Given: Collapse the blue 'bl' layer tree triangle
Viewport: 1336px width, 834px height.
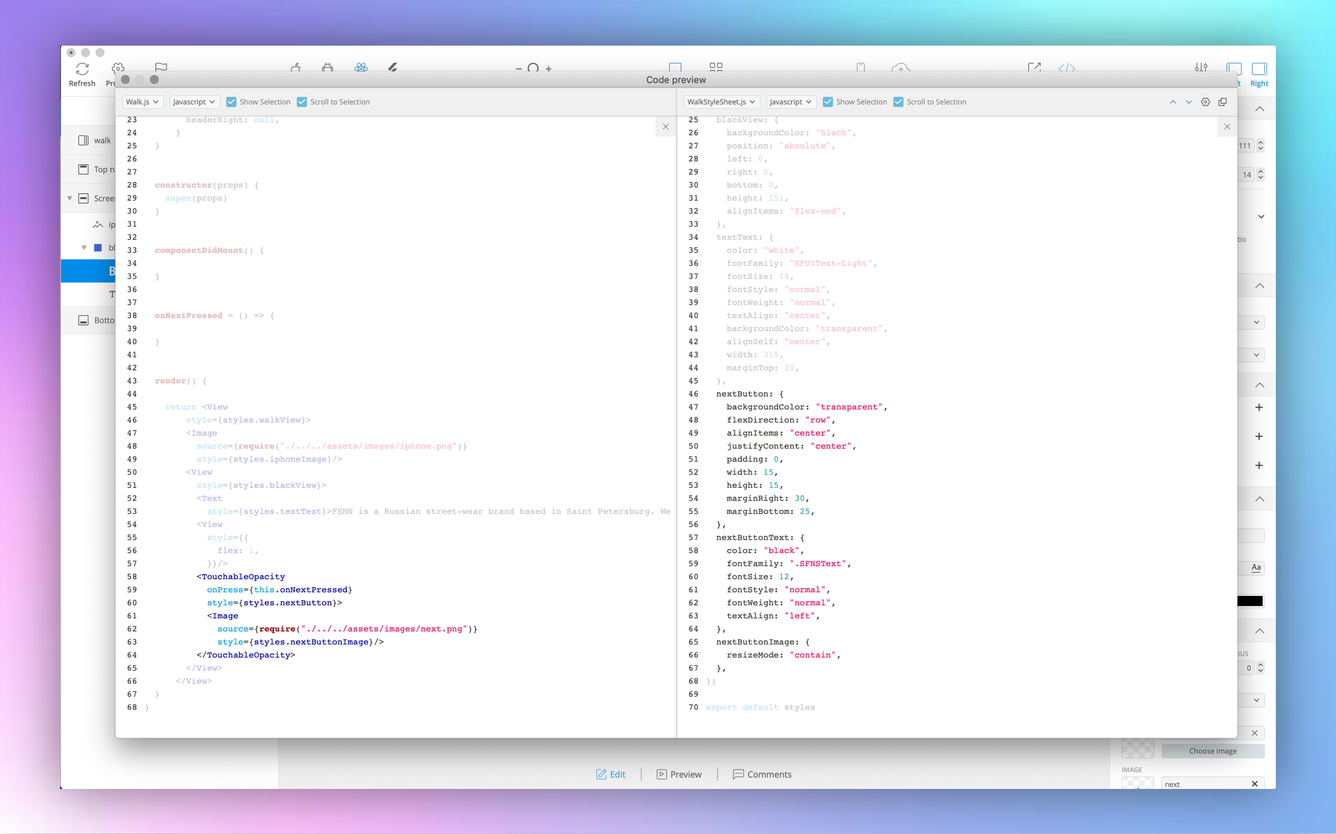Looking at the screenshot, I should (x=84, y=248).
